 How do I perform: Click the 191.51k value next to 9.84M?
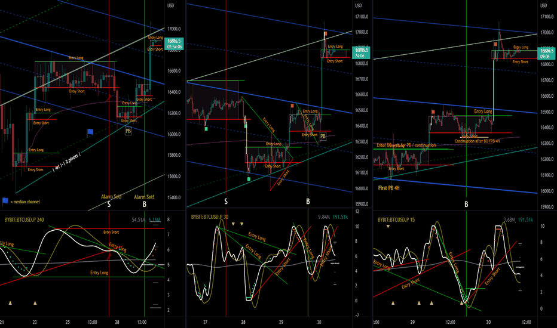pos(340,217)
